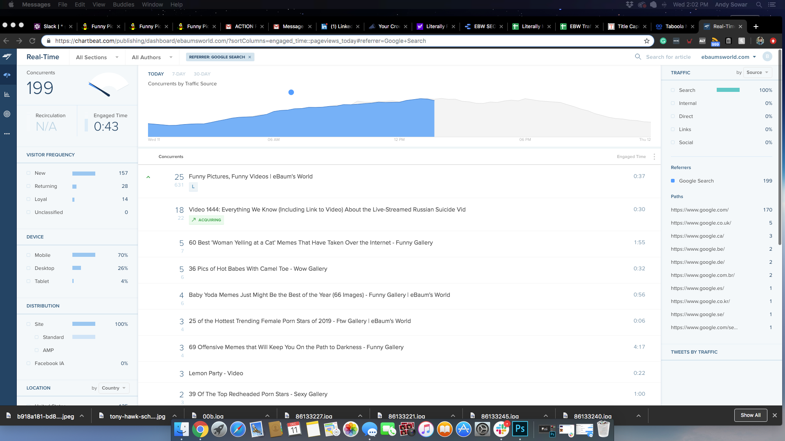
Task: Open the Chartbeat logo home icon
Action: tap(7, 57)
